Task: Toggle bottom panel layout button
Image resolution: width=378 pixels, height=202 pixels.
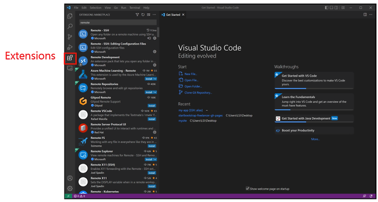Action: [x=332, y=8]
